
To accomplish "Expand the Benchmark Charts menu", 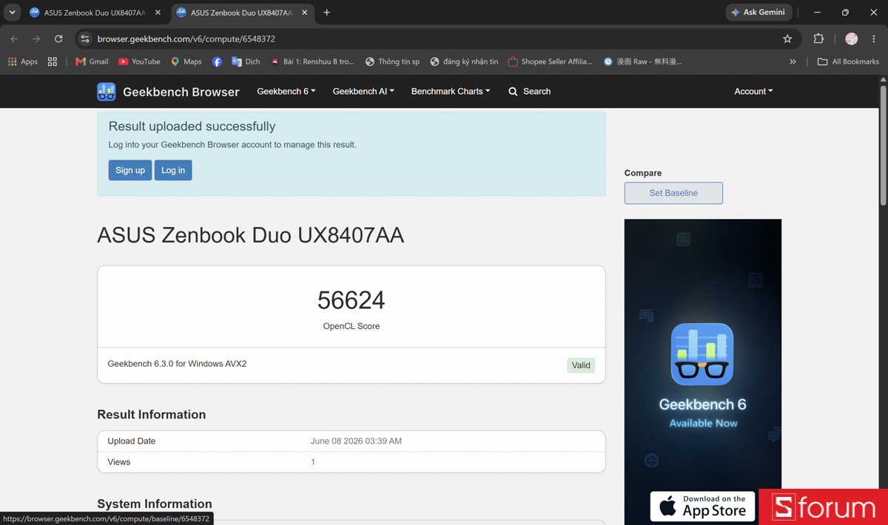I will tap(451, 91).
